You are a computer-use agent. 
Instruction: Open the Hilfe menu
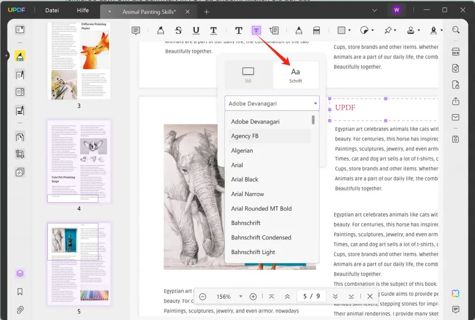coord(83,10)
